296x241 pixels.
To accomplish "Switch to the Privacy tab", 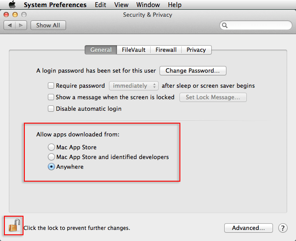I will [x=196, y=50].
